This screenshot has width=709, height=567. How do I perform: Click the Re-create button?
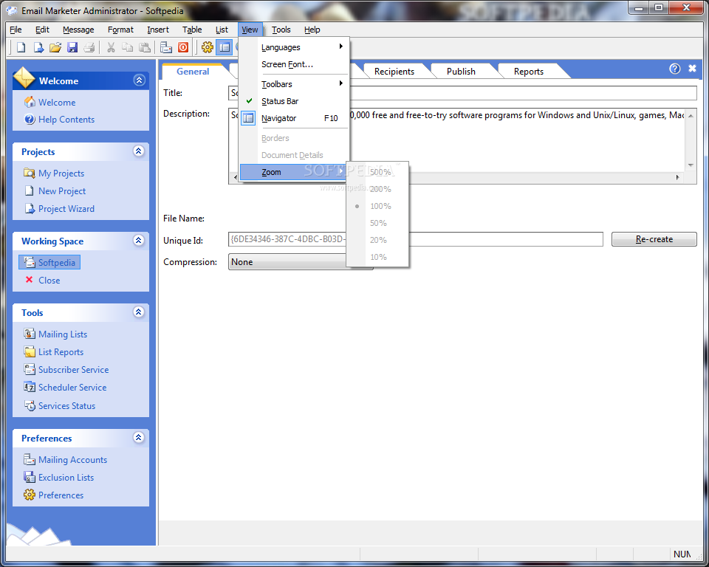pyautogui.click(x=654, y=239)
